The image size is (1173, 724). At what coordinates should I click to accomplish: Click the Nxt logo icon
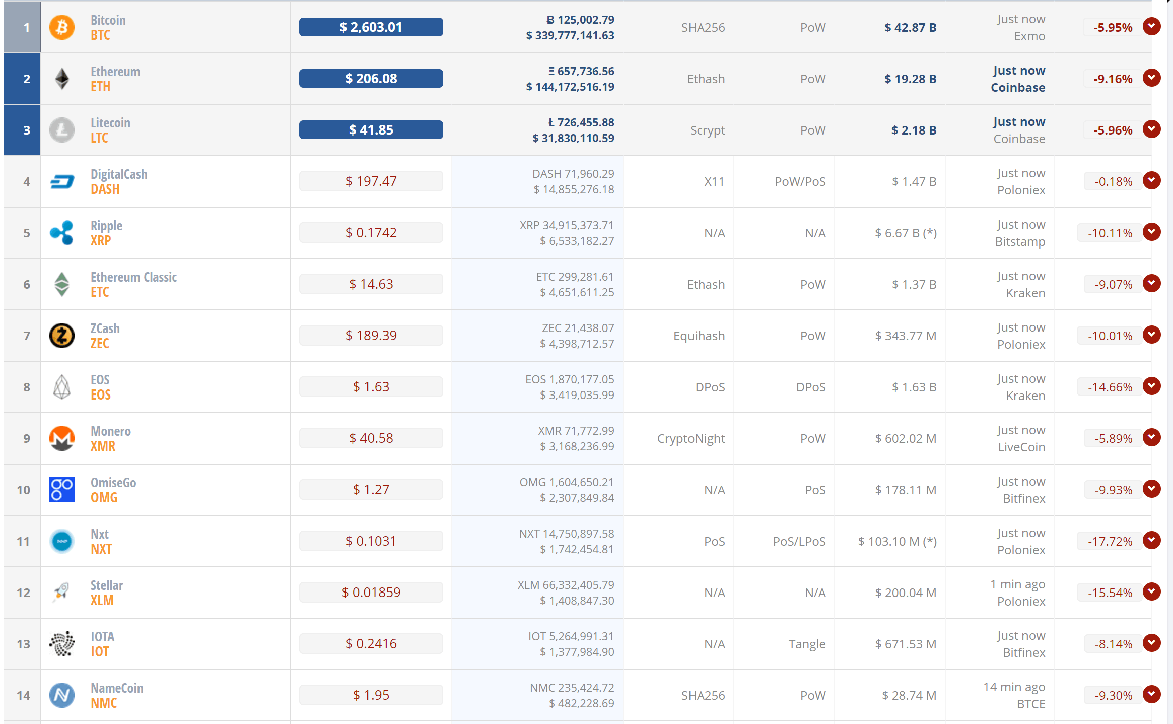tap(62, 541)
